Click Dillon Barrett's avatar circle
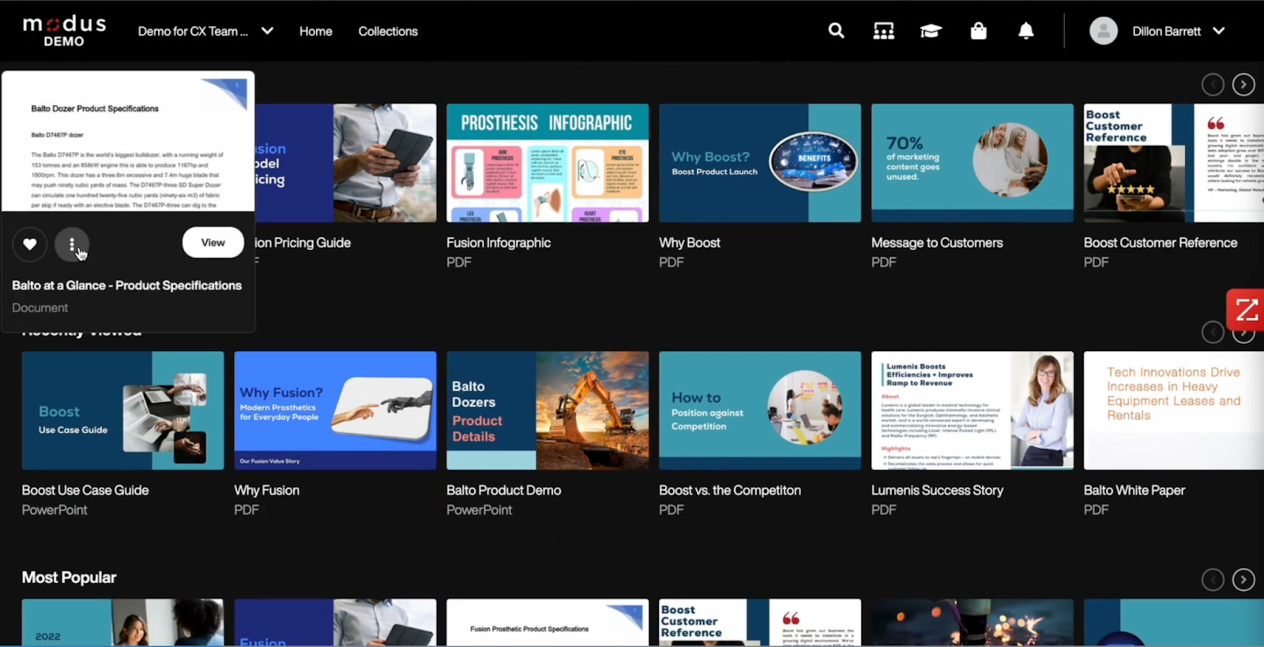The image size is (1264, 647). pos(1104,31)
